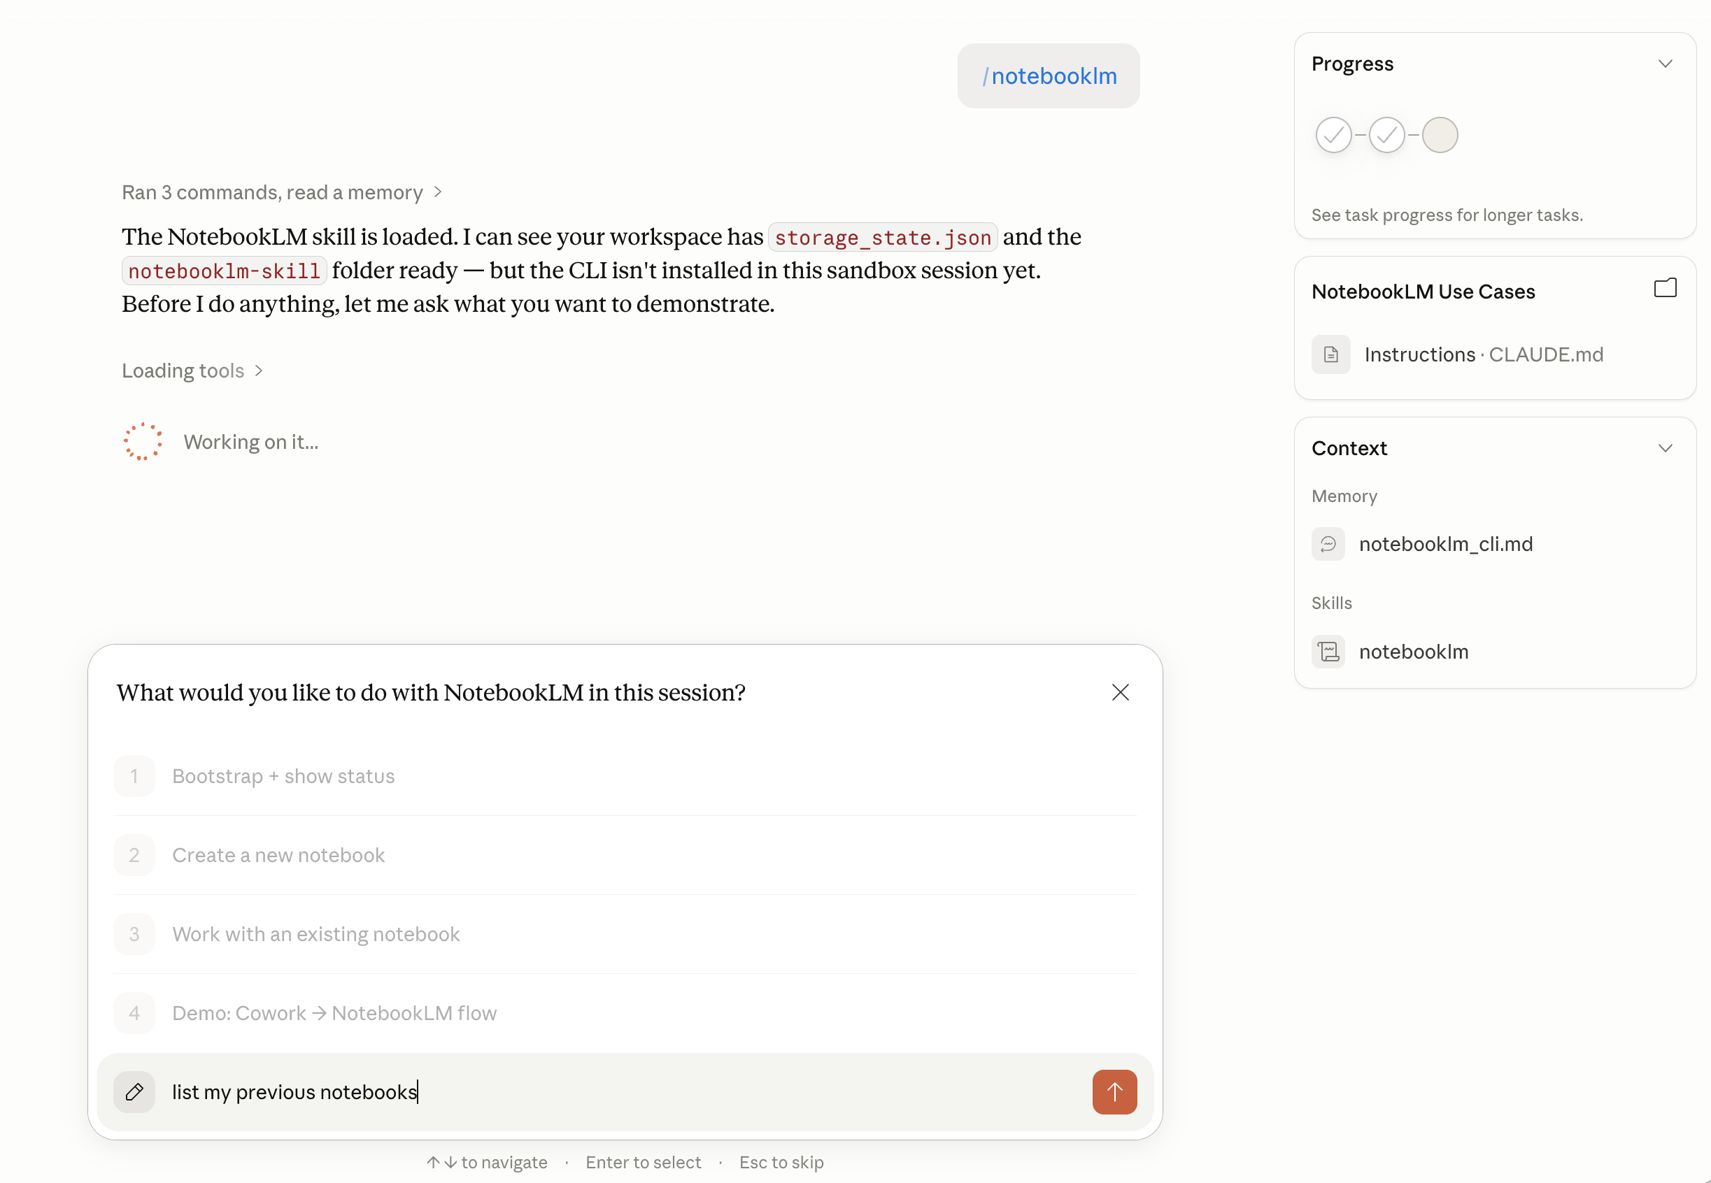The width and height of the screenshot is (1711, 1183).
Task: Expand the Loading tools details
Action: tap(192, 371)
